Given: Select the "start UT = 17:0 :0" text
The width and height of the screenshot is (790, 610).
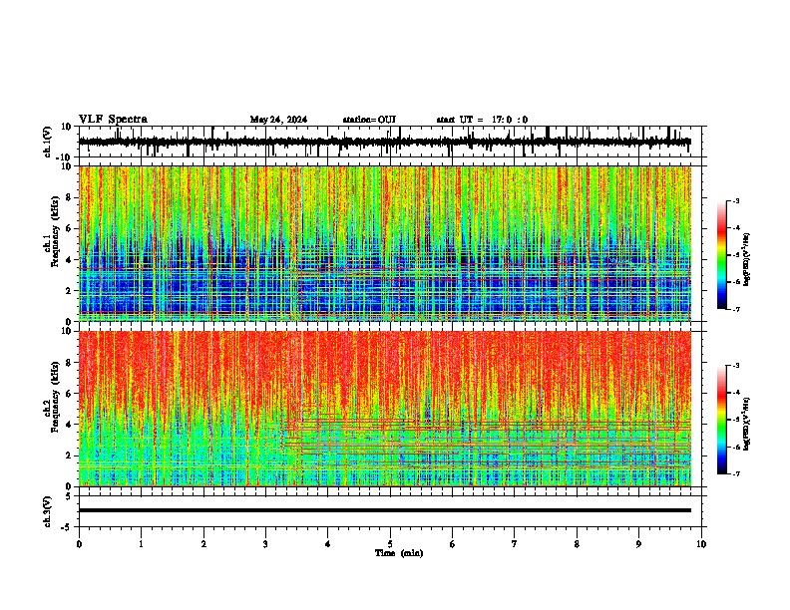Looking at the screenshot, I should (x=482, y=120).
